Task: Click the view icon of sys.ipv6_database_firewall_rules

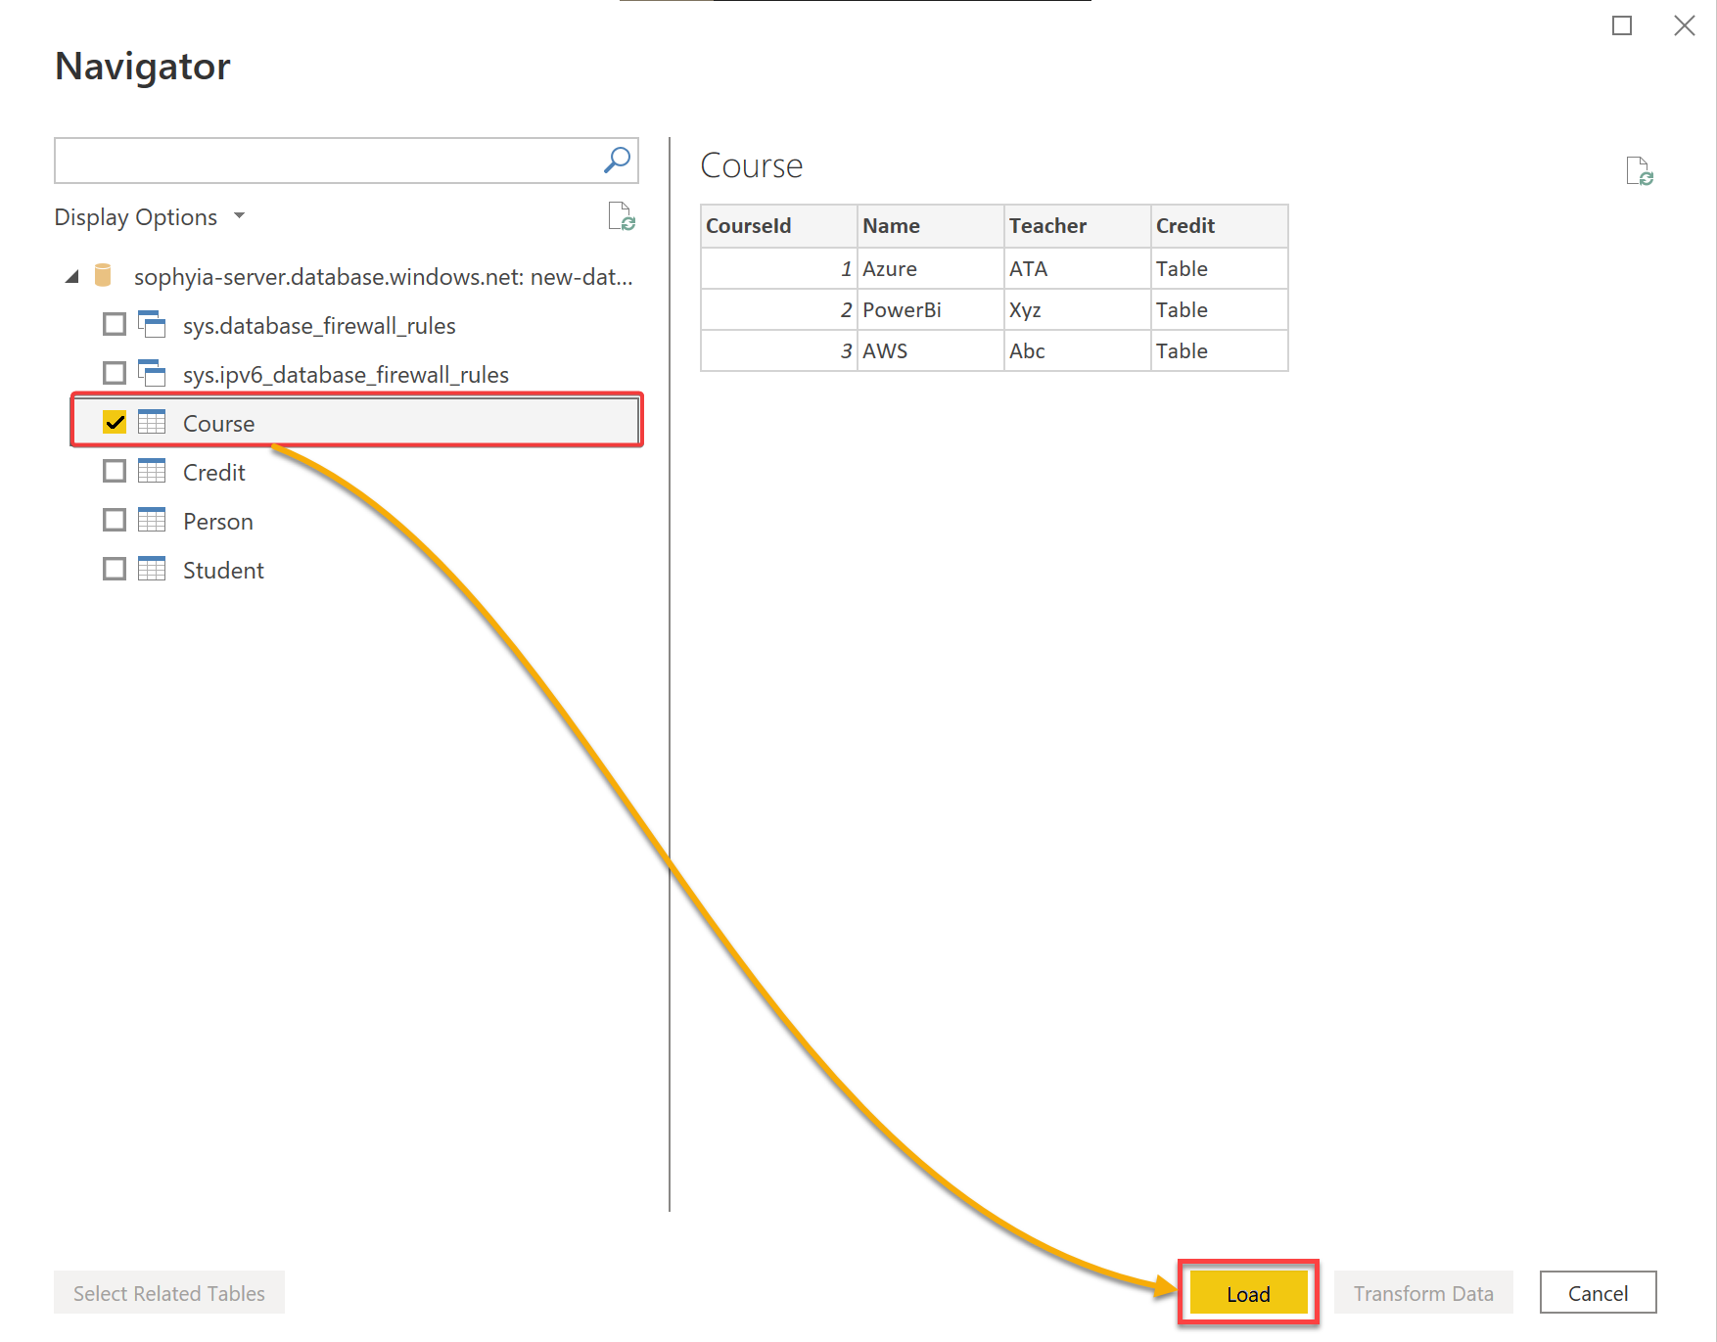Action: click(152, 373)
